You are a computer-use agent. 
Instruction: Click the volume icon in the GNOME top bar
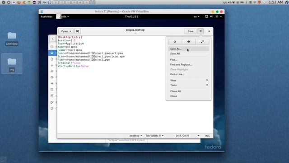(211, 16)
